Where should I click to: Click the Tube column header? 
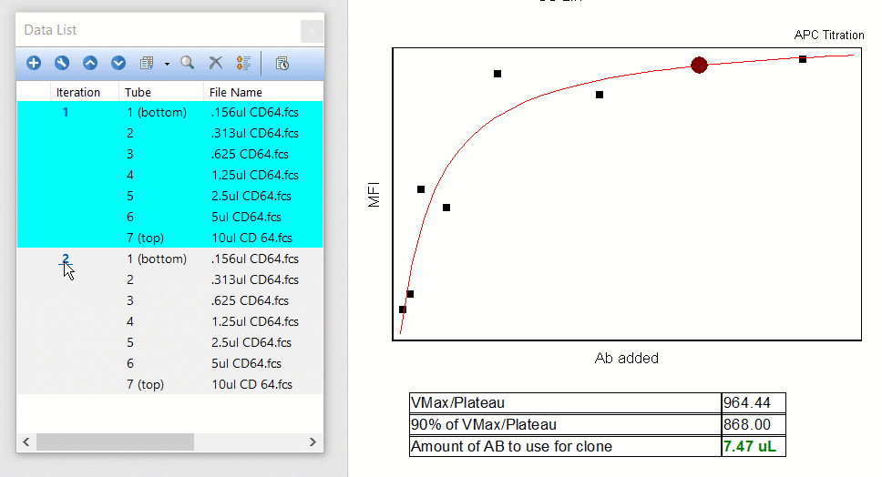138,92
